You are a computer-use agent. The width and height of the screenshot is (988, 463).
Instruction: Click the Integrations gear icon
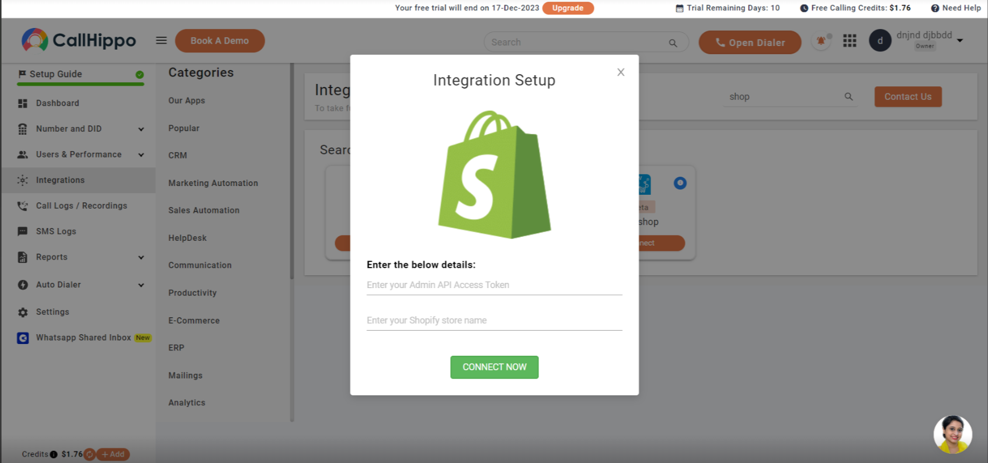click(x=23, y=180)
